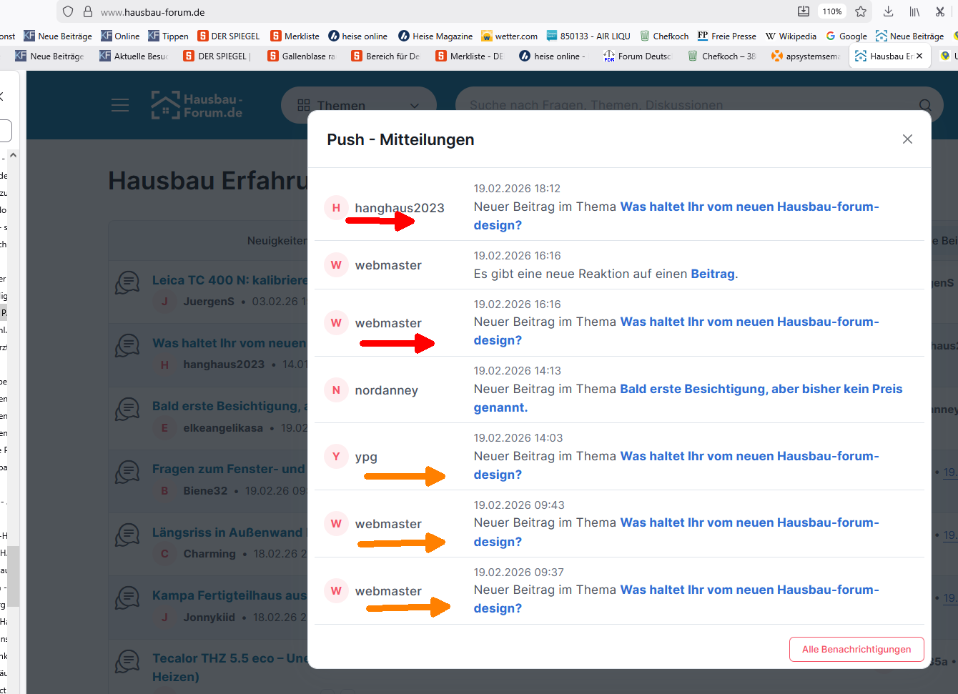The image size is (958, 694).
Task: Change the 110% zoom level indicator
Action: (x=831, y=11)
